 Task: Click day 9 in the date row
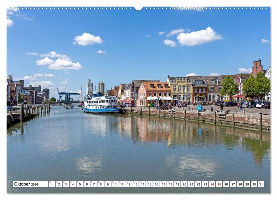click(x=108, y=184)
